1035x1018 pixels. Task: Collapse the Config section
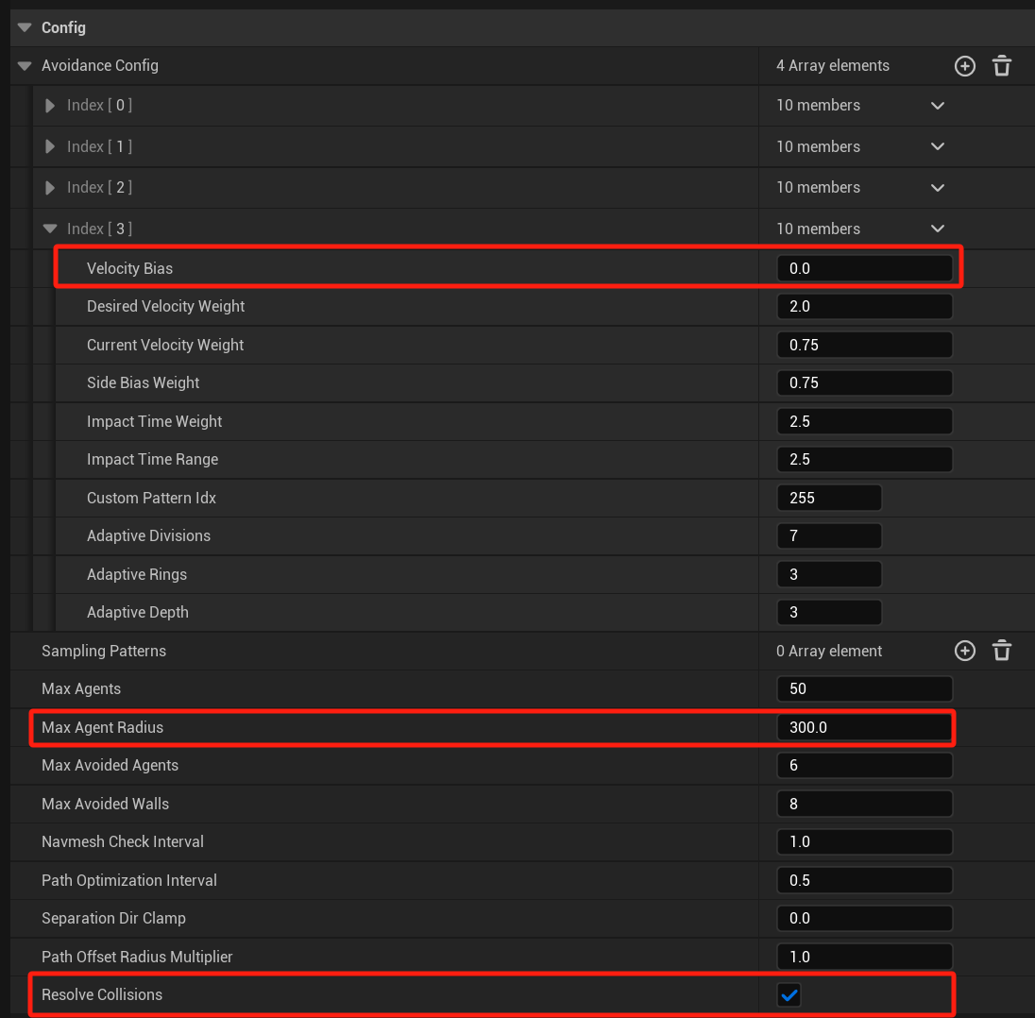point(25,27)
